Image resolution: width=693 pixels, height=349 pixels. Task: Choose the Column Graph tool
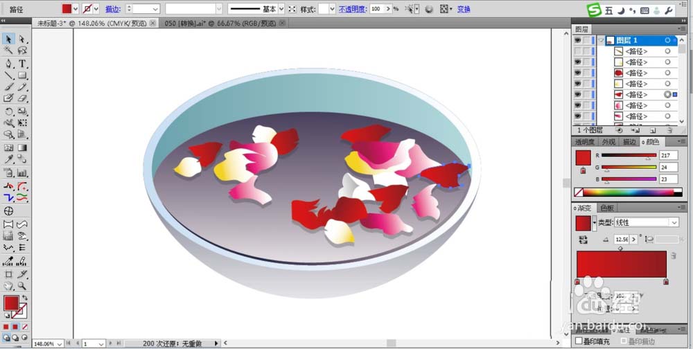pyautogui.click(x=22, y=172)
